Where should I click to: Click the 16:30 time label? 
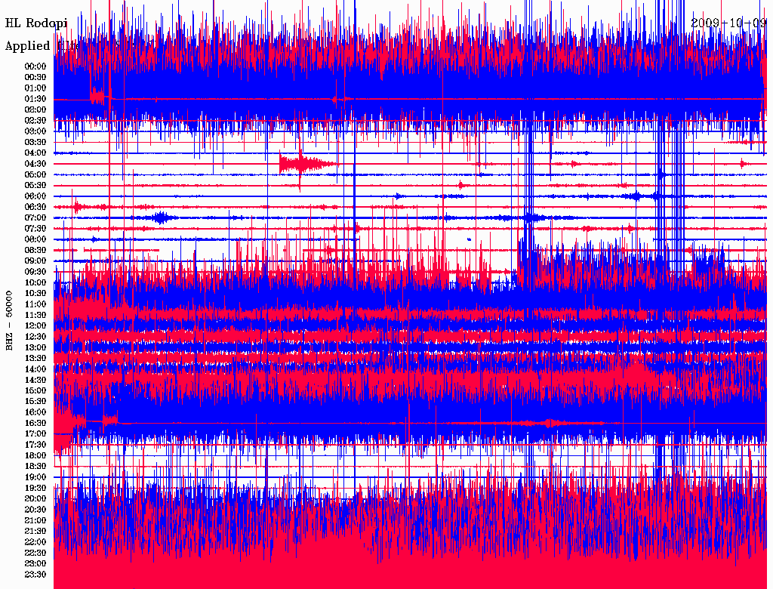click(35, 424)
